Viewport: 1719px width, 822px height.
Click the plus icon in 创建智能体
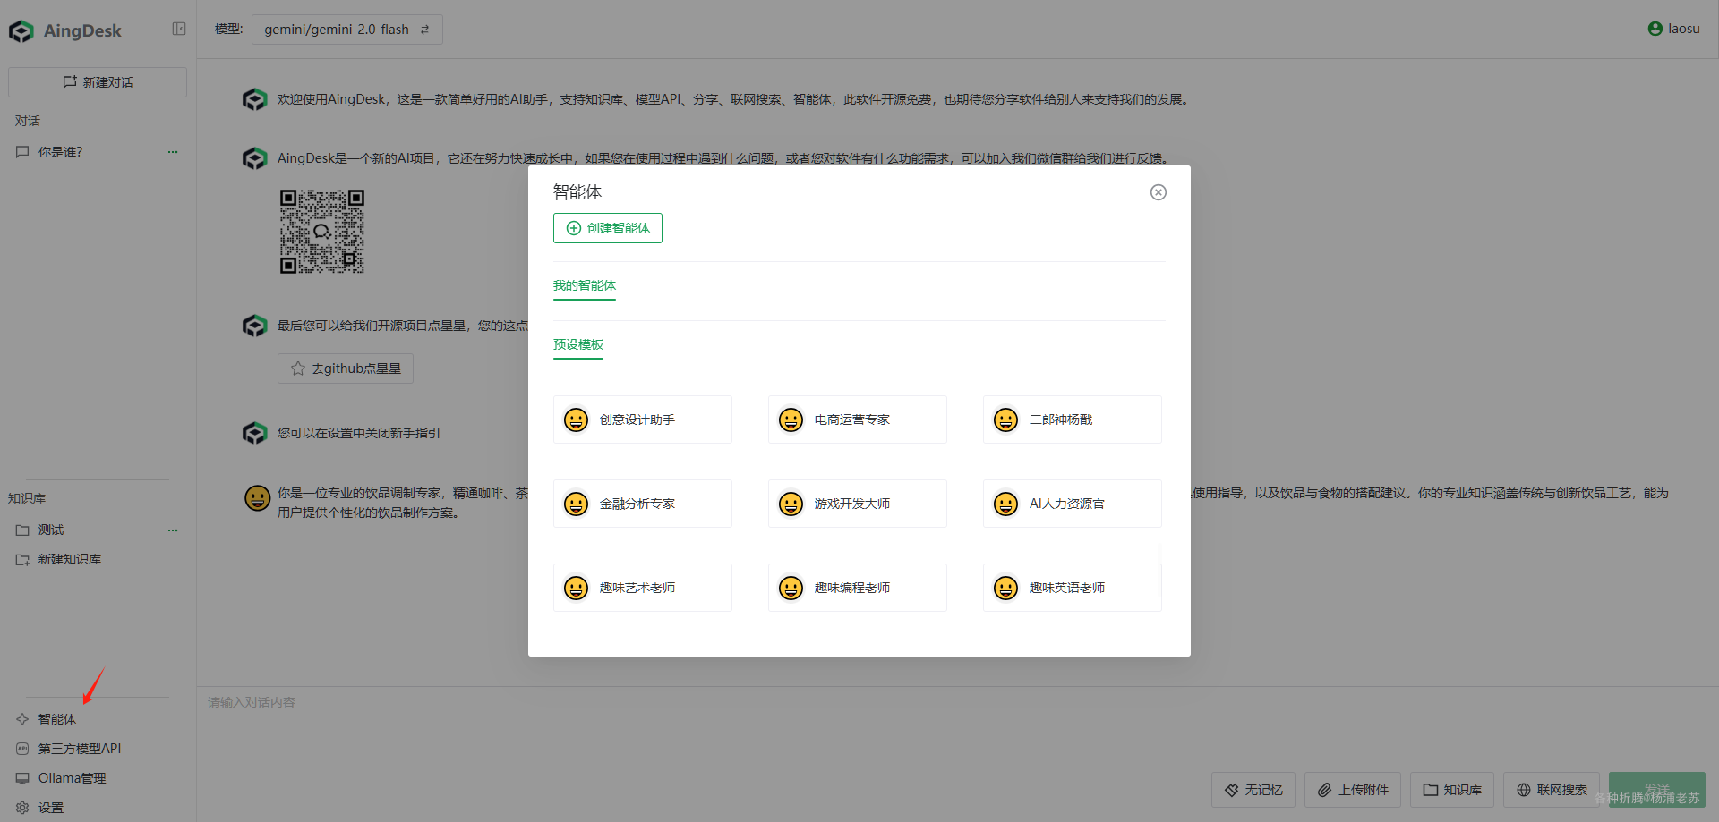(574, 228)
